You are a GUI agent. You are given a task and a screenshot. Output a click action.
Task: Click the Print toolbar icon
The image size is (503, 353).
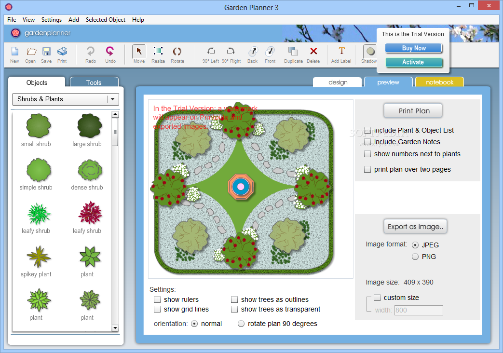62,54
